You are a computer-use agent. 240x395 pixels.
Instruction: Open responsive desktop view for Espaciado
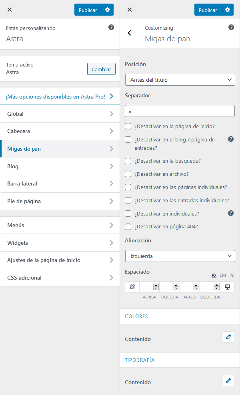[x=227, y=286]
